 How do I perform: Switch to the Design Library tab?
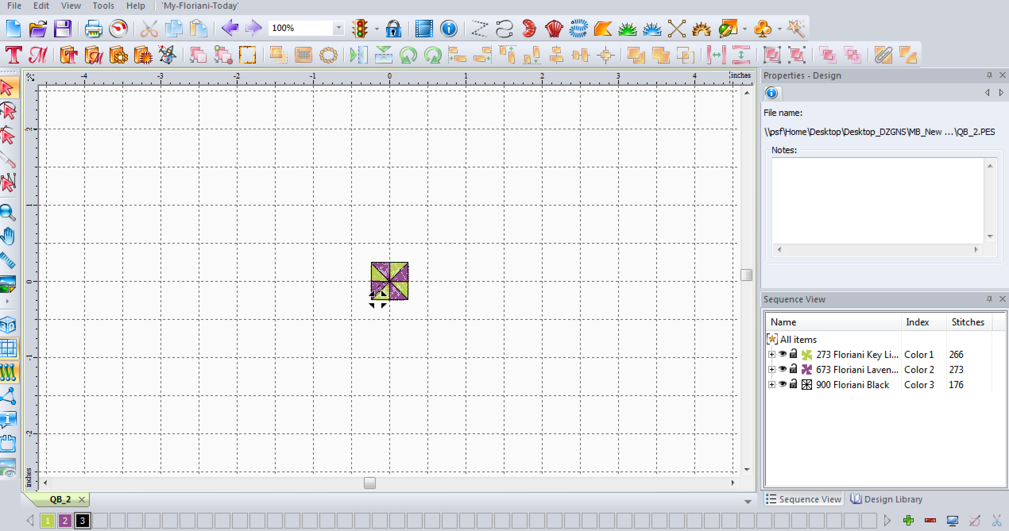tap(887, 499)
